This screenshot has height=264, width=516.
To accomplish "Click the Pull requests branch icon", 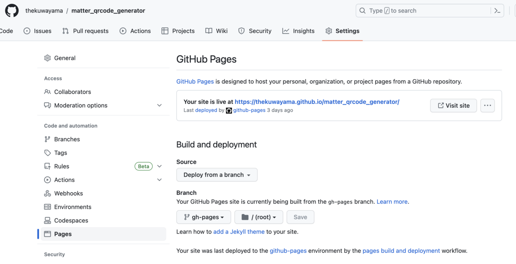I will (x=65, y=31).
